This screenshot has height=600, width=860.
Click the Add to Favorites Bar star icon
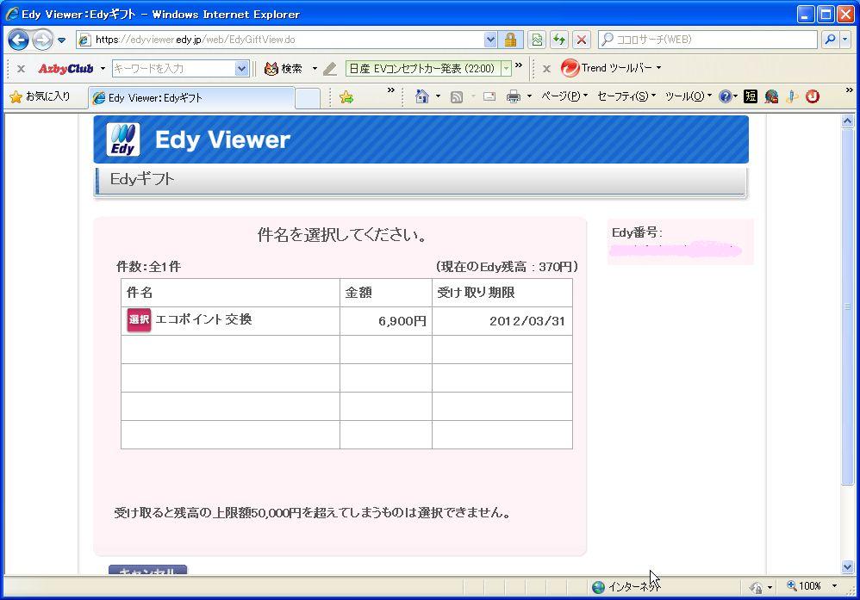click(x=346, y=97)
